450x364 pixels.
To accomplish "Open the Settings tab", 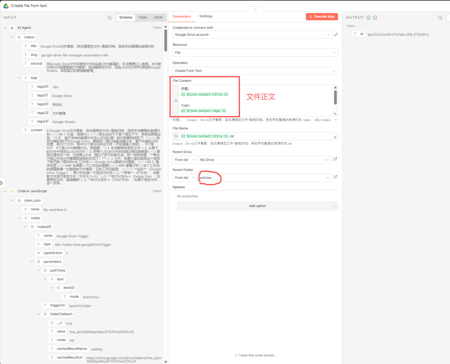I will tap(206, 16).
